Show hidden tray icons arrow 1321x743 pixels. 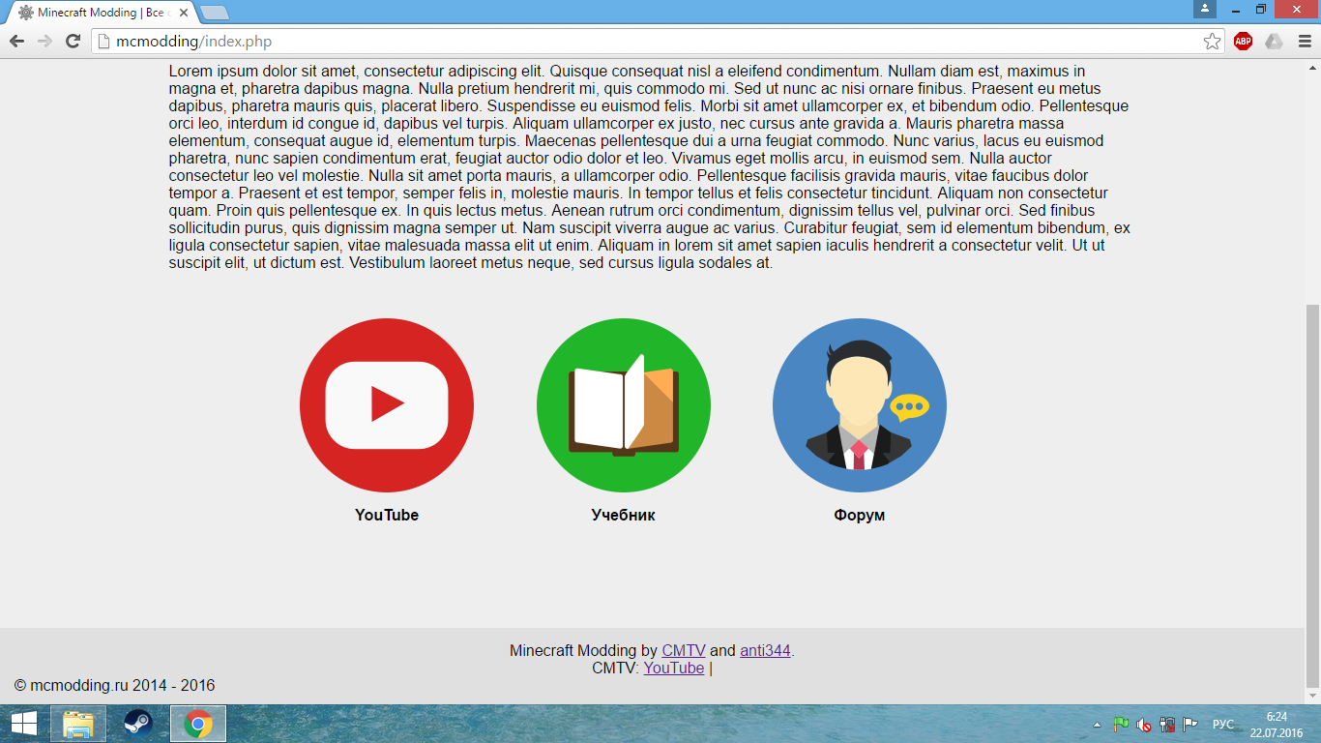click(1097, 724)
